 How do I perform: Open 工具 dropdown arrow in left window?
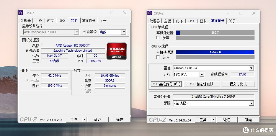pyautogui.click(x=85, y=120)
